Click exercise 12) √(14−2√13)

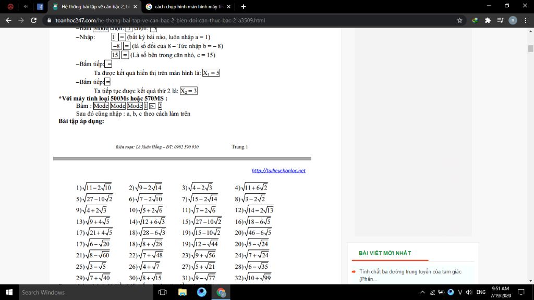(x=254, y=210)
